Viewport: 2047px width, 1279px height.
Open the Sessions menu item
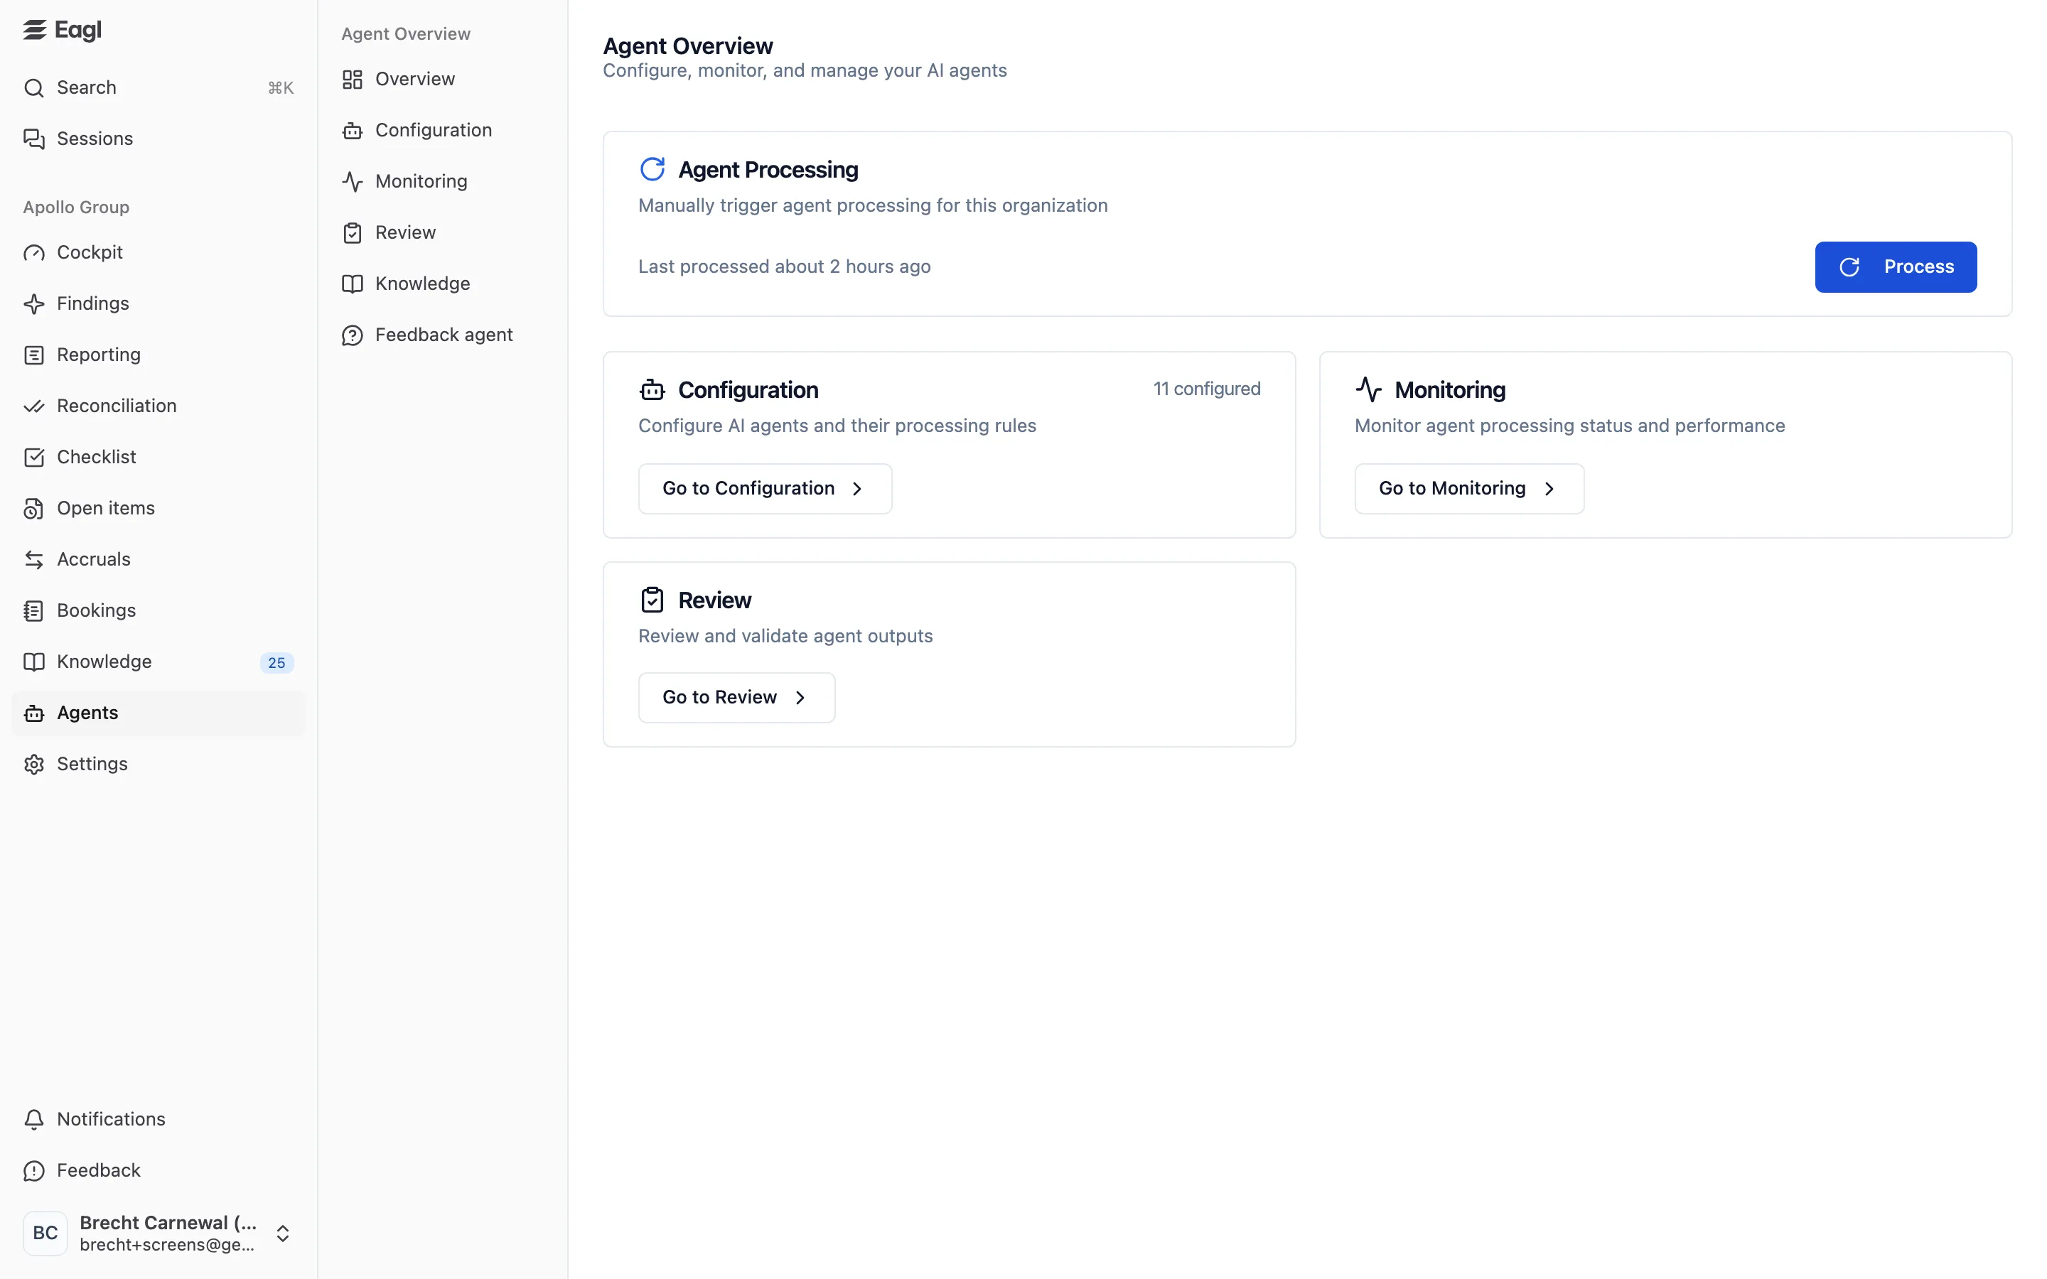click(x=159, y=139)
